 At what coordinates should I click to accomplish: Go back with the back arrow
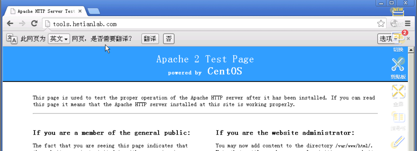tap(10, 23)
